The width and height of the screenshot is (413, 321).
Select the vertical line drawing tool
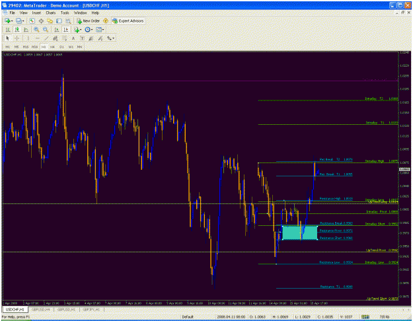[28, 38]
